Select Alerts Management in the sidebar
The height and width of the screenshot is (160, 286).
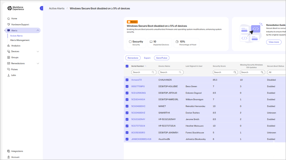[20, 40]
